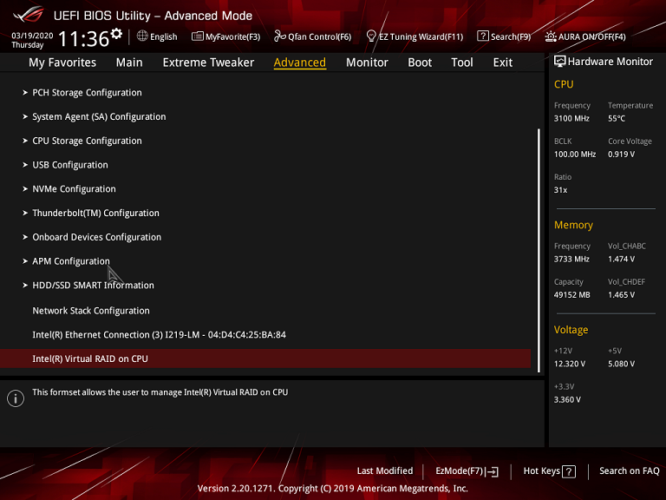Screen dimensions: 666x500
Task: Click the EZ Tuning Wizard bulb icon
Action: 371,36
